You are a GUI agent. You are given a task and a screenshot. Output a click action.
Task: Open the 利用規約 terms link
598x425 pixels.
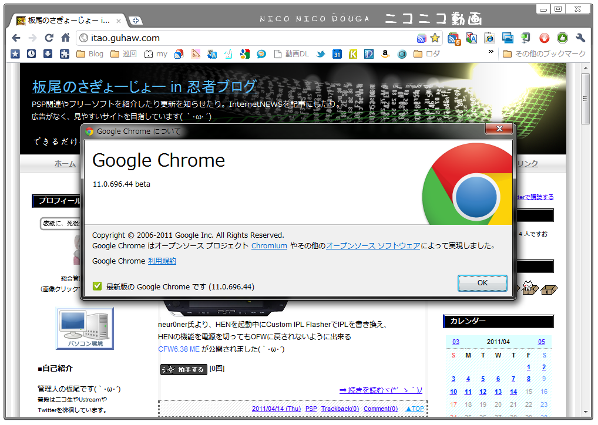(162, 261)
